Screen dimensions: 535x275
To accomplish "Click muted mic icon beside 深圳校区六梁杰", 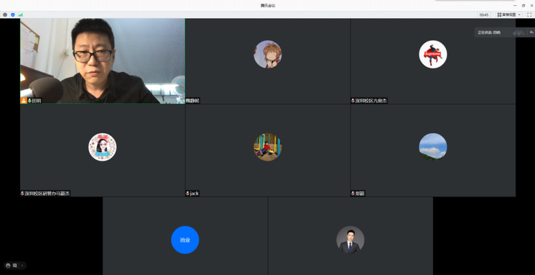I will tap(354, 101).
